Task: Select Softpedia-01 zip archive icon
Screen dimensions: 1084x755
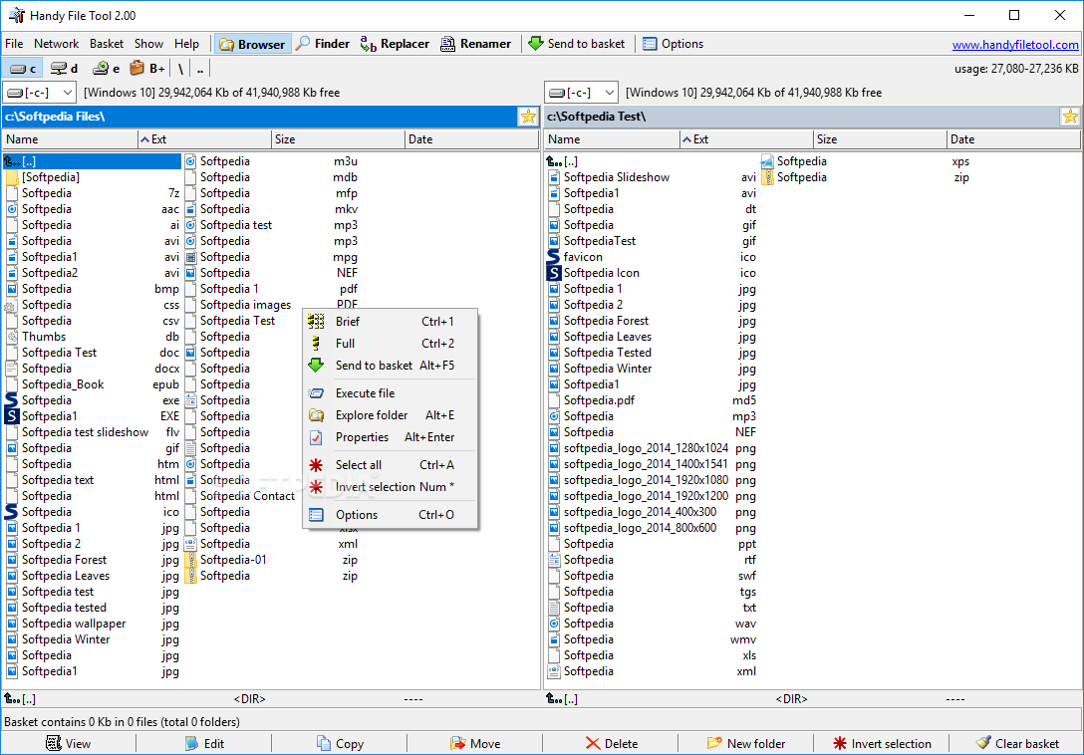Action: [x=189, y=560]
